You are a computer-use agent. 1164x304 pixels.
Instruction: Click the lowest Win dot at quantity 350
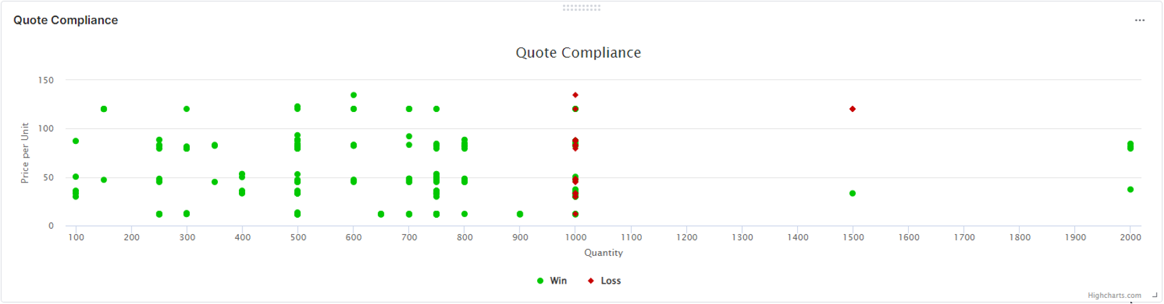[x=214, y=182]
